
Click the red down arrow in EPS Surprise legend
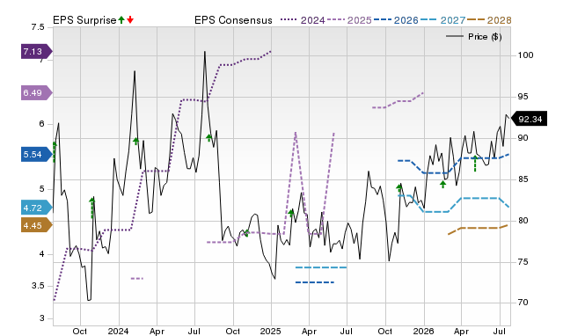coord(130,19)
